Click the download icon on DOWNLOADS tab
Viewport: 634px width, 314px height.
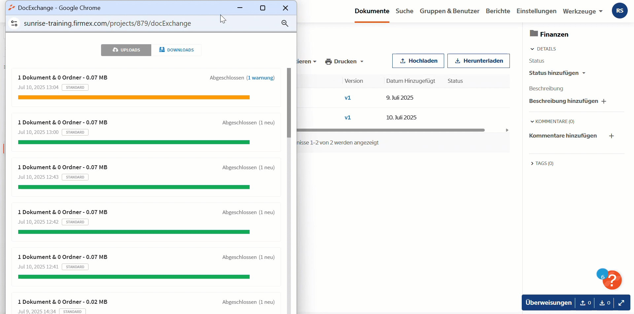(x=162, y=49)
